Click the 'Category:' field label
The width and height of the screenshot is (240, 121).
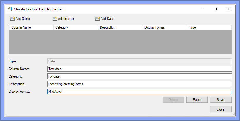tap(15, 76)
